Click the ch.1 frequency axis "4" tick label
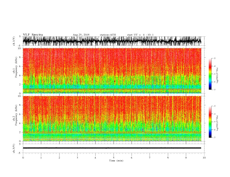 [20, 75]
